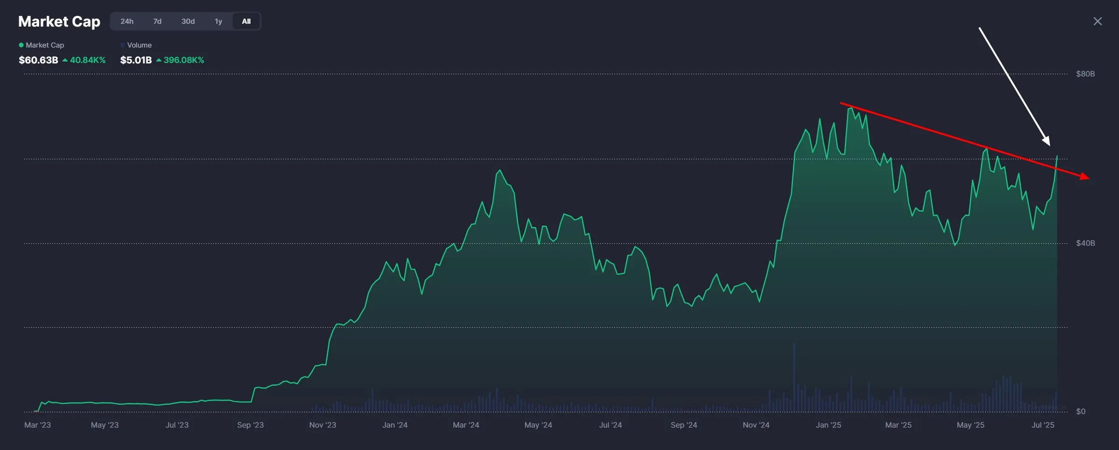Click the Mar '23 date label
This screenshot has height=450, width=1119.
(x=37, y=425)
